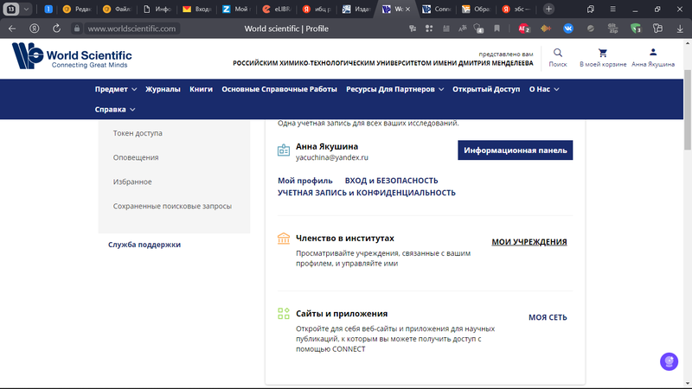This screenshot has height=389, width=692.
Task: Open the Книги menu item
Action: click(201, 89)
